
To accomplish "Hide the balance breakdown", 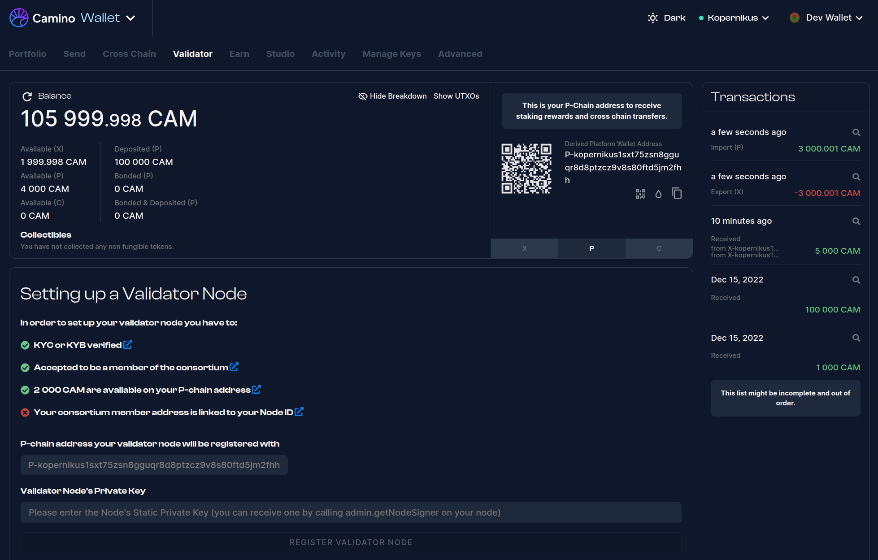I will pyautogui.click(x=392, y=96).
